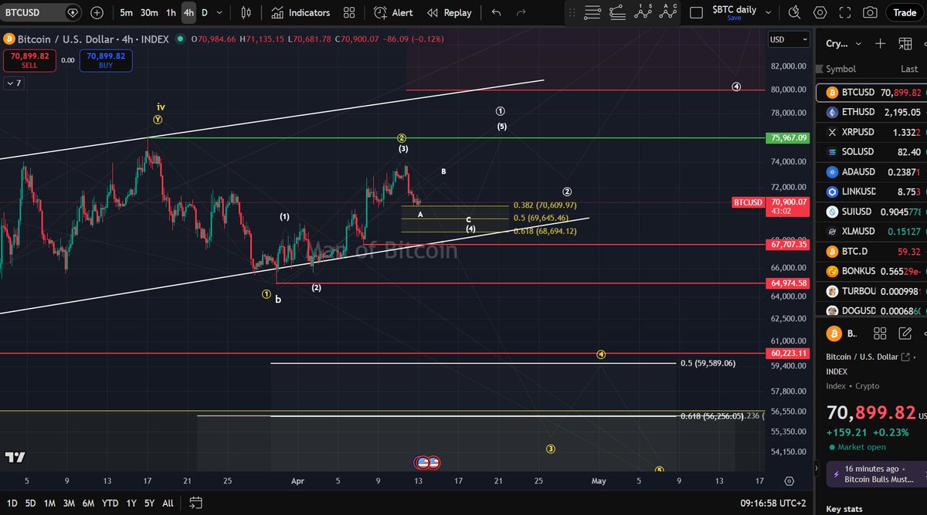This screenshot has width=927, height=515.
Task: Open the Cry... watchlist name dropdown
Action: pyautogui.click(x=844, y=44)
